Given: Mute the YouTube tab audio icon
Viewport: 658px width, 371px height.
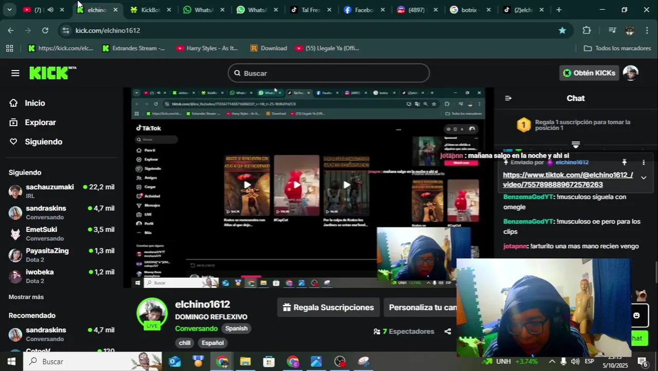Looking at the screenshot, I should [50, 10].
